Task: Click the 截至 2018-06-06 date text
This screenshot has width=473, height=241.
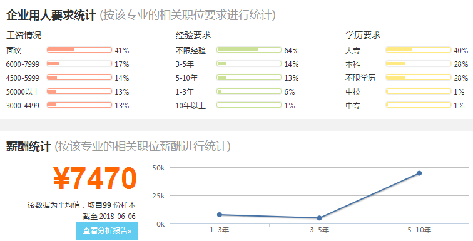Action: 109,216
